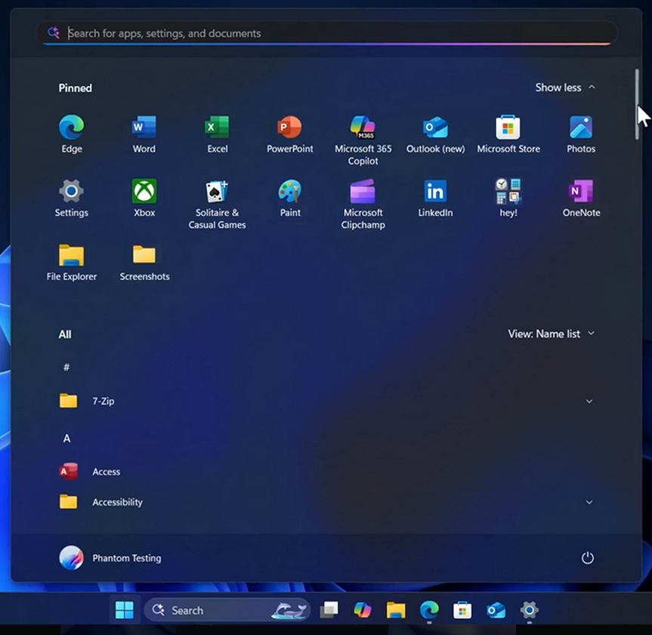Screen dimensions: 652x635
Task: Launch Paint from pinned apps
Action: [290, 199]
